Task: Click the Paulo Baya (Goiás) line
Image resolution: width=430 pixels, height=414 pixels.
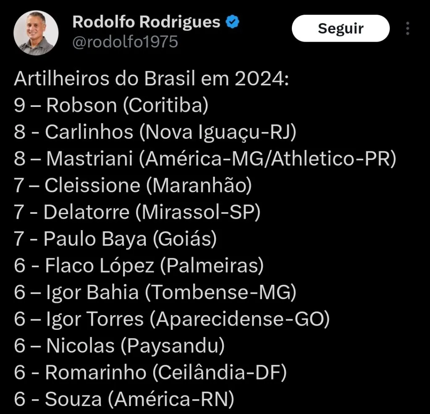Action: 115,239
